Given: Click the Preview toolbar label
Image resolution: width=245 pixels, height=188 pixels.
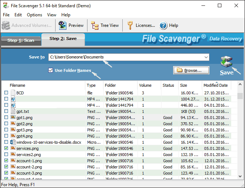Looking at the screenshot, I should [76, 25].
